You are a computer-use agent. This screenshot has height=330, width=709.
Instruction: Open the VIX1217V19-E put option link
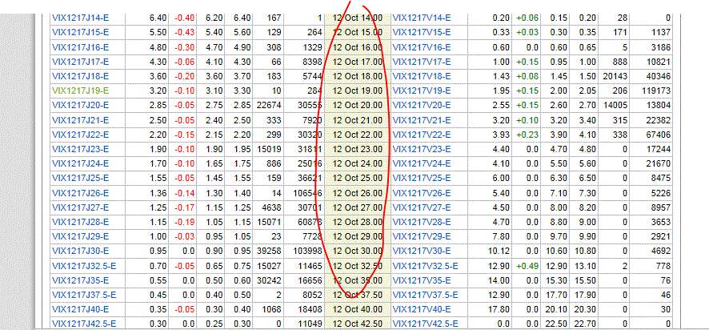pyautogui.click(x=422, y=91)
